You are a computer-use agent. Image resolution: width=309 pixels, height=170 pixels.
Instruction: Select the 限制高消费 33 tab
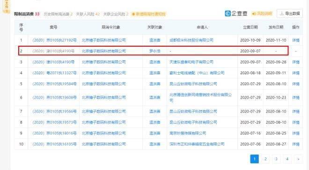(x=27, y=14)
